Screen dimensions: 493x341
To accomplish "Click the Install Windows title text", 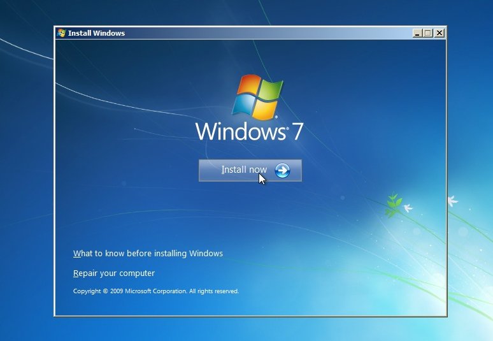I will pos(96,33).
